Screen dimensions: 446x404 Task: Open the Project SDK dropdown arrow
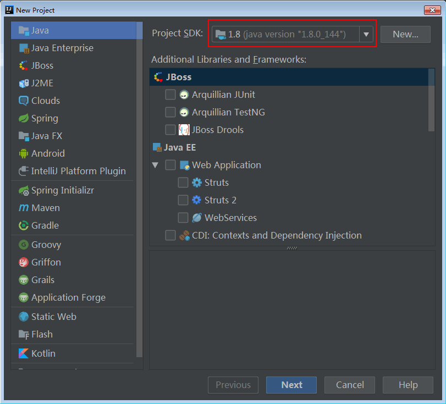point(366,35)
